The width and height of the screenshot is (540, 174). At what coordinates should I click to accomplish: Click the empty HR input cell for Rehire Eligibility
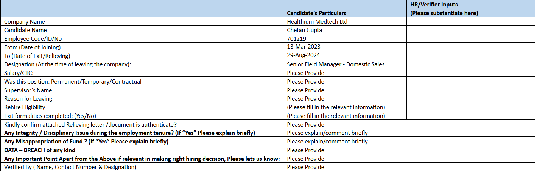[471, 107]
